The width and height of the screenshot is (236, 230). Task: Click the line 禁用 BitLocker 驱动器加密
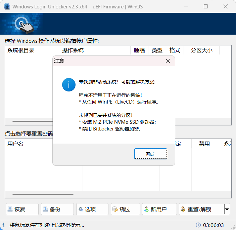click(x=110, y=129)
